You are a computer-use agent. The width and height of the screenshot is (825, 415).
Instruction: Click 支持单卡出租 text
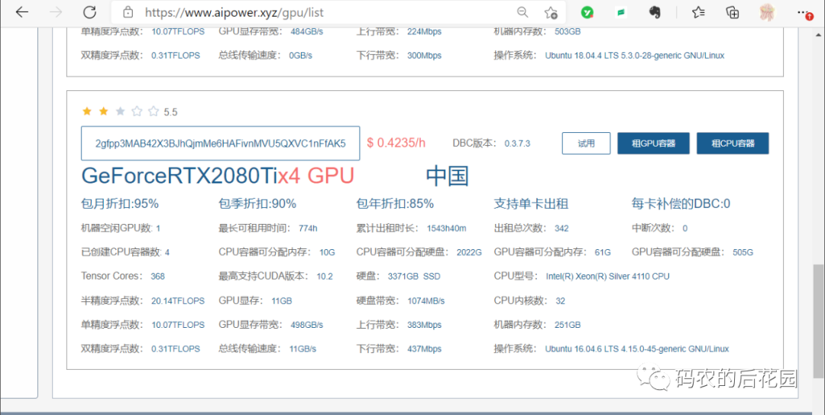tap(531, 204)
